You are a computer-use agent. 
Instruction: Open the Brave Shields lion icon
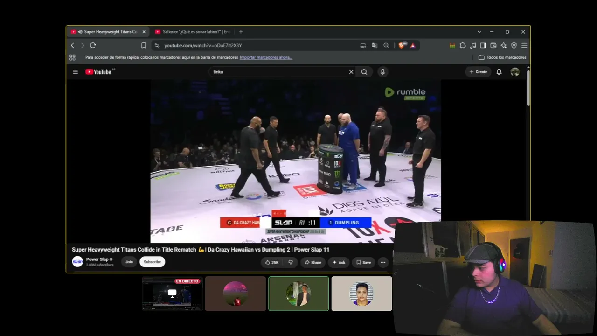tap(402, 45)
